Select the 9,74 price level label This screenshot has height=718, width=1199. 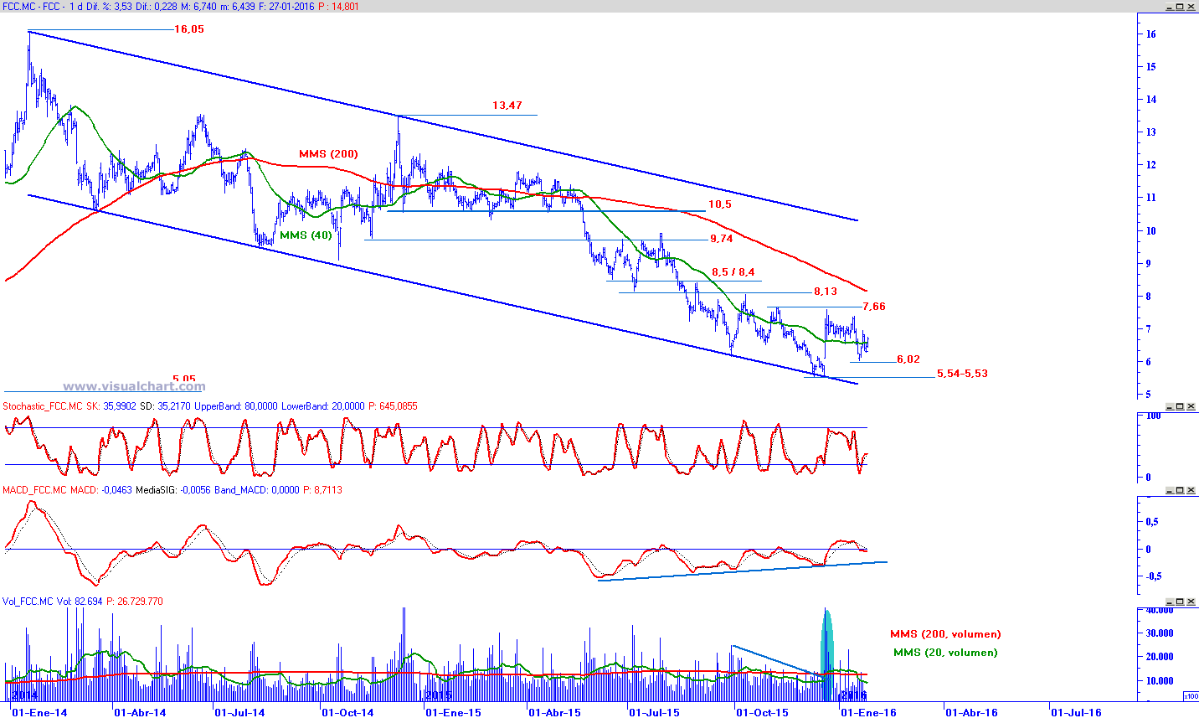click(x=722, y=239)
